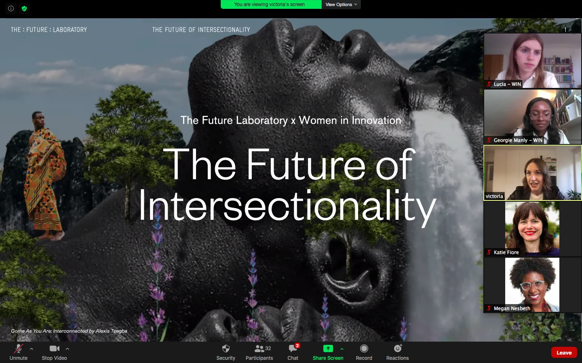Click the Record icon
The height and width of the screenshot is (363, 582).
tap(363, 348)
